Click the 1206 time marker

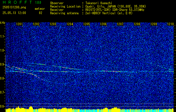coord(103,24)
